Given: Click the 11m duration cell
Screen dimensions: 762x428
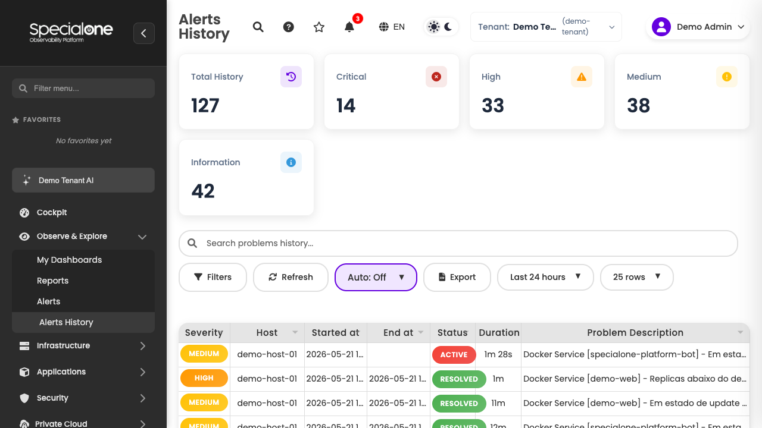Looking at the screenshot, I should click(x=498, y=403).
